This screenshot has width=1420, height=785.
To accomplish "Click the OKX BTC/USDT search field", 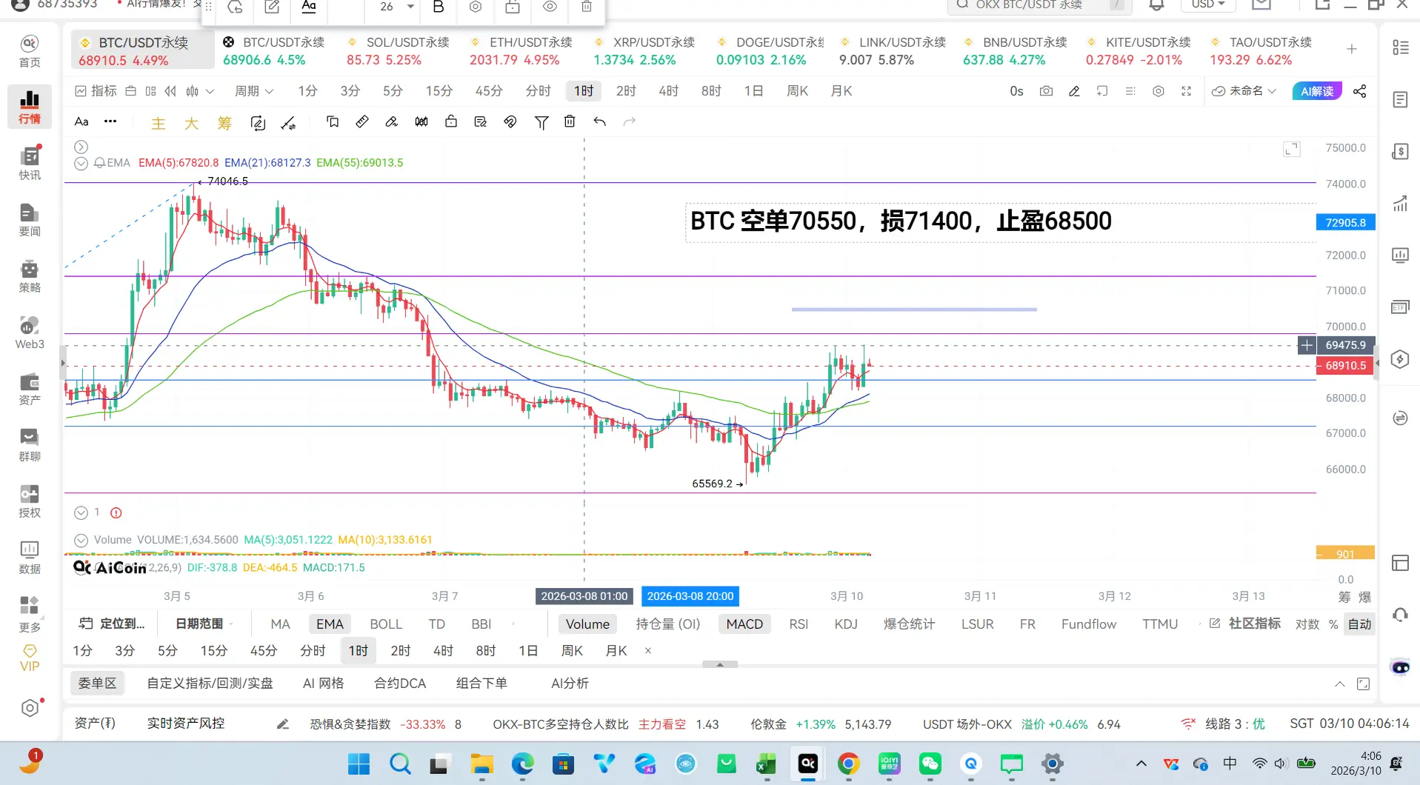I will pyautogui.click(x=1039, y=5).
